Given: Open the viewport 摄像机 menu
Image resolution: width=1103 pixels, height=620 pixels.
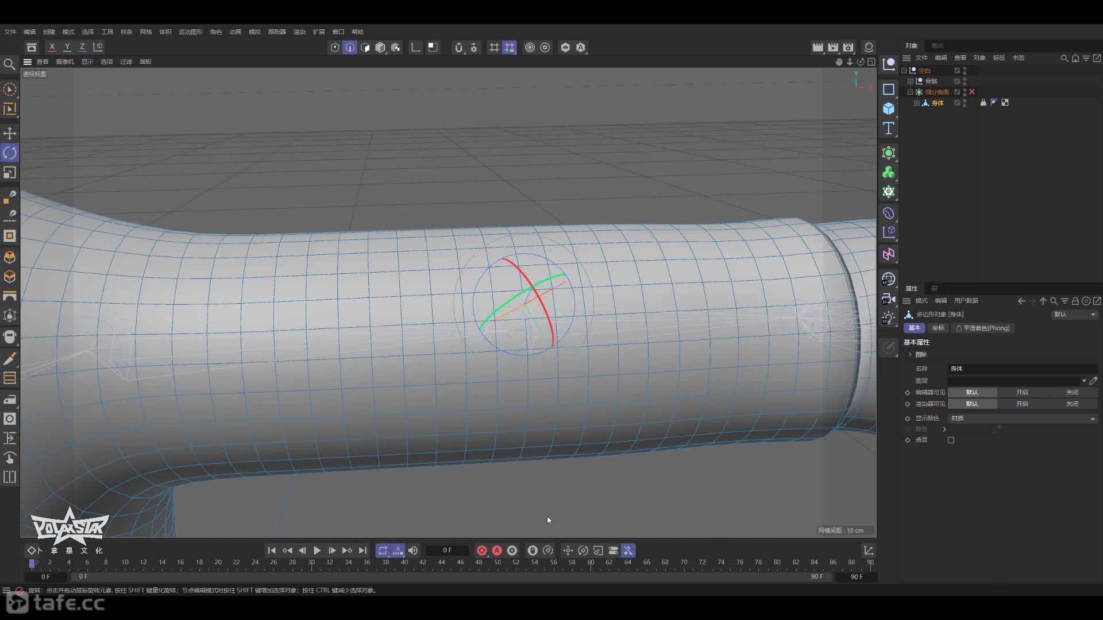Looking at the screenshot, I should 65,61.
